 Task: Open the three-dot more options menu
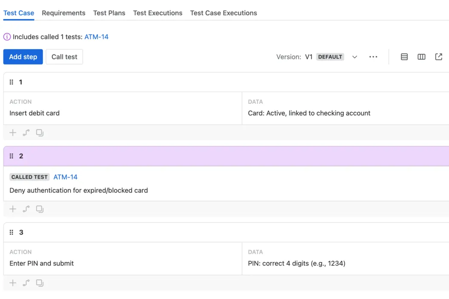(x=373, y=57)
